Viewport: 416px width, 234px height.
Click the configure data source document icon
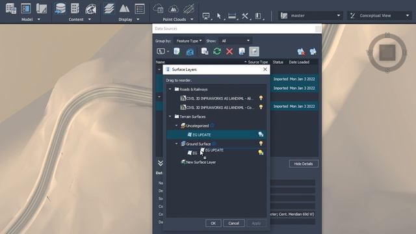coord(242,51)
